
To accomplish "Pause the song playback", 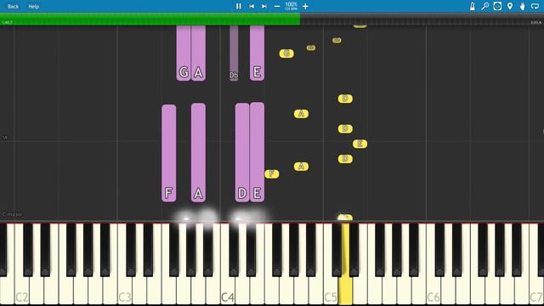I will coord(238,6).
